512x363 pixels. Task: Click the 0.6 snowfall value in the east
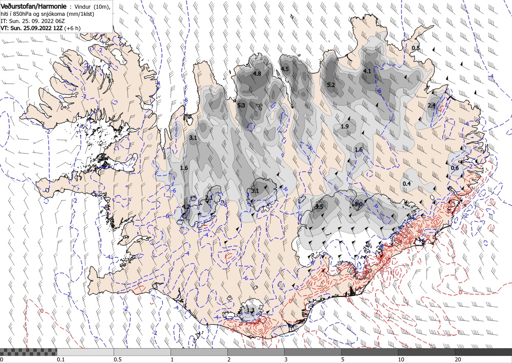pos(455,168)
